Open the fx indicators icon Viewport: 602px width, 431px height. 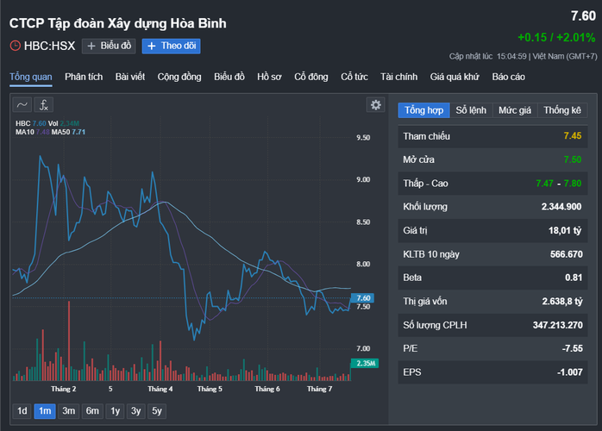pos(44,105)
